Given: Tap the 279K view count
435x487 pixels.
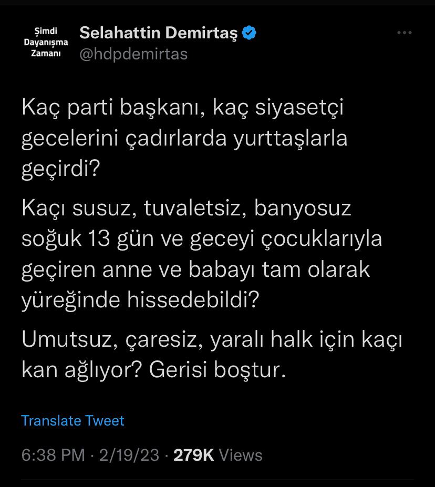Looking at the screenshot, I should (x=193, y=455).
